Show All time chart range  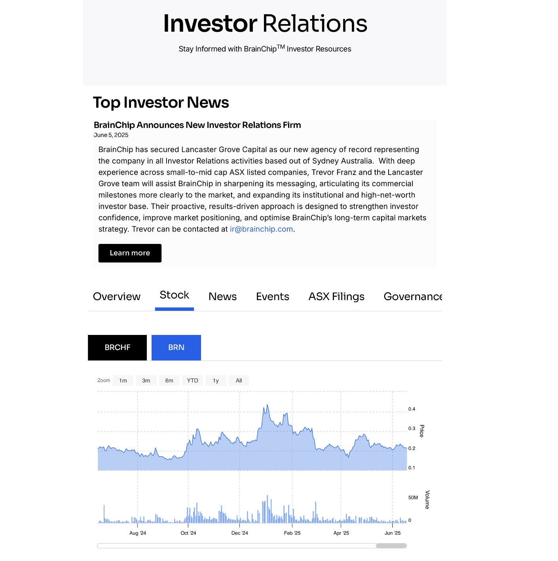click(239, 380)
